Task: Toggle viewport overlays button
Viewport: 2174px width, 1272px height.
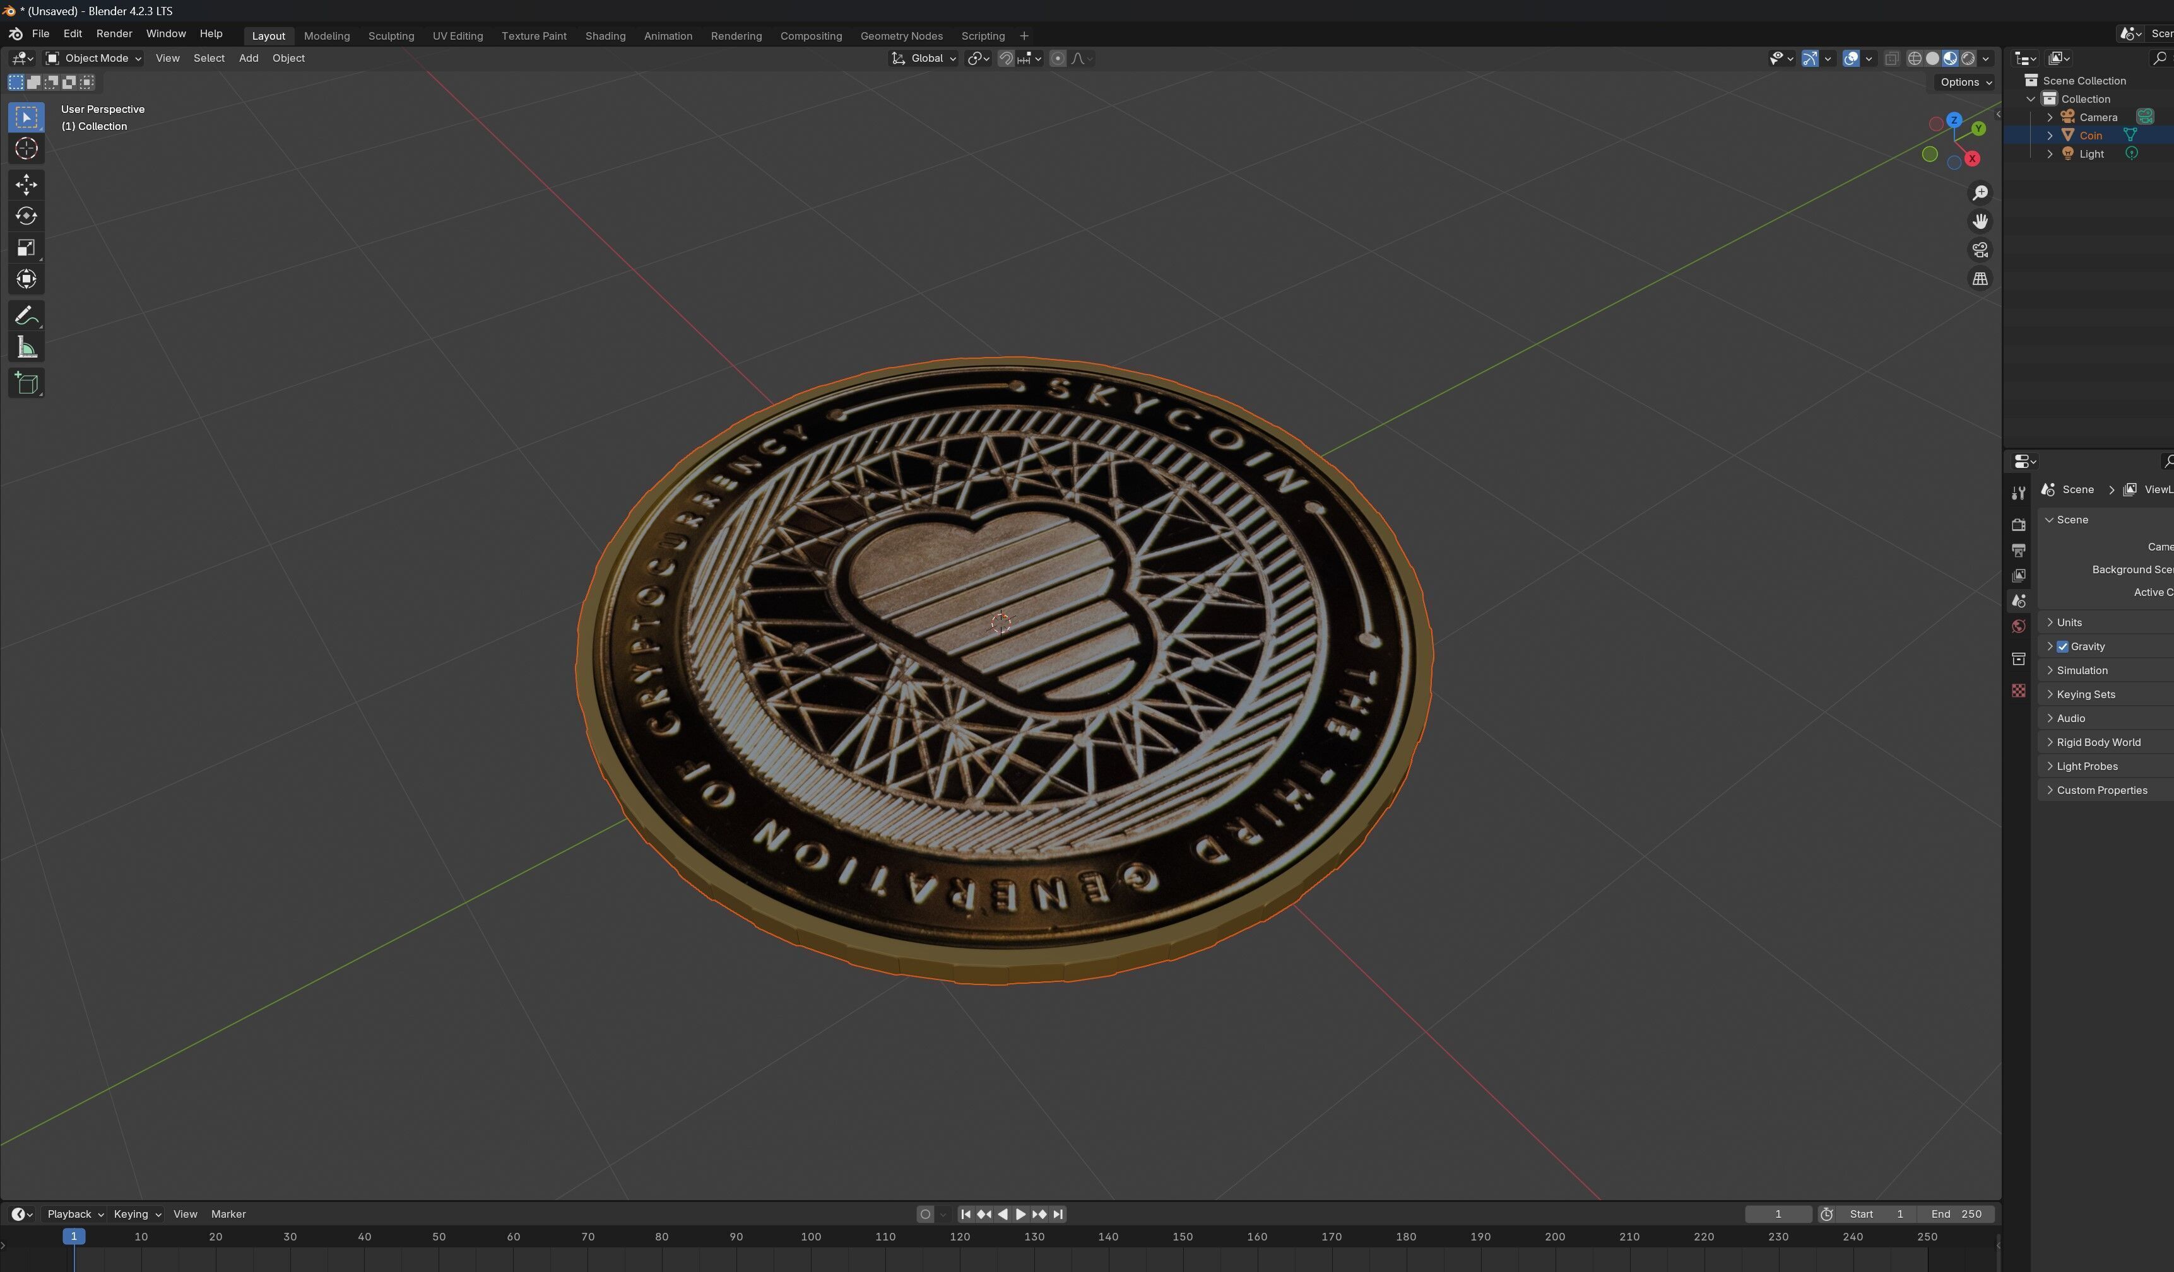Action: (x=1850, y=59)
